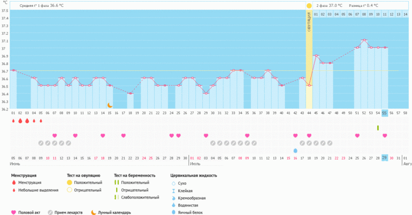The width and height of the screenshot is (412, 215).
Task: Click the 'Лунный календарь' legend moon icon
Action: point(93,212)
